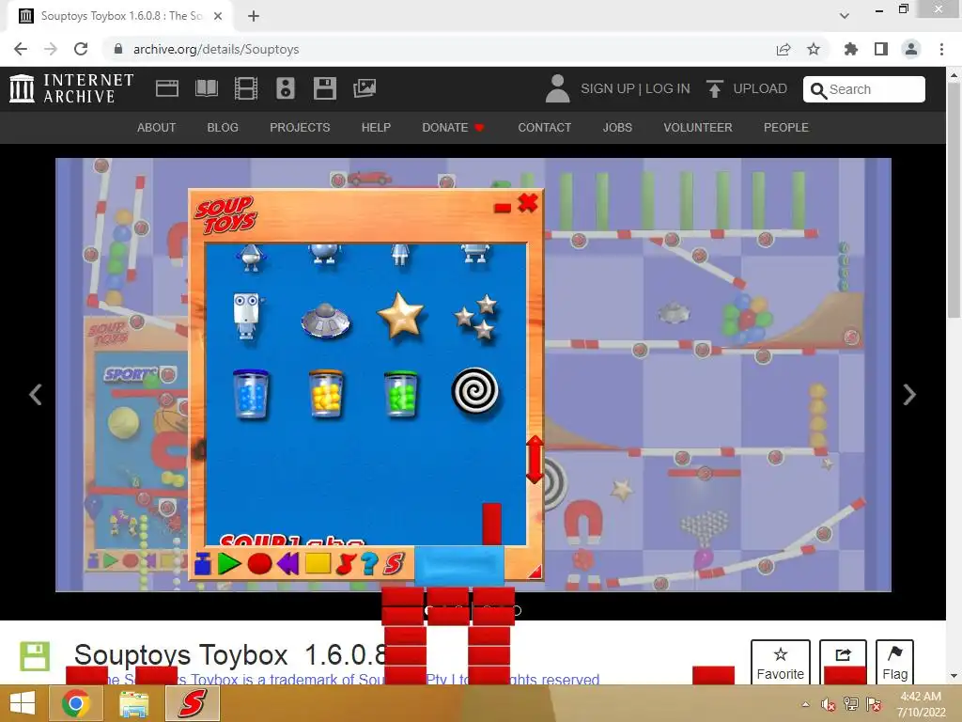Choose the three small stars toy

(476, 317)
